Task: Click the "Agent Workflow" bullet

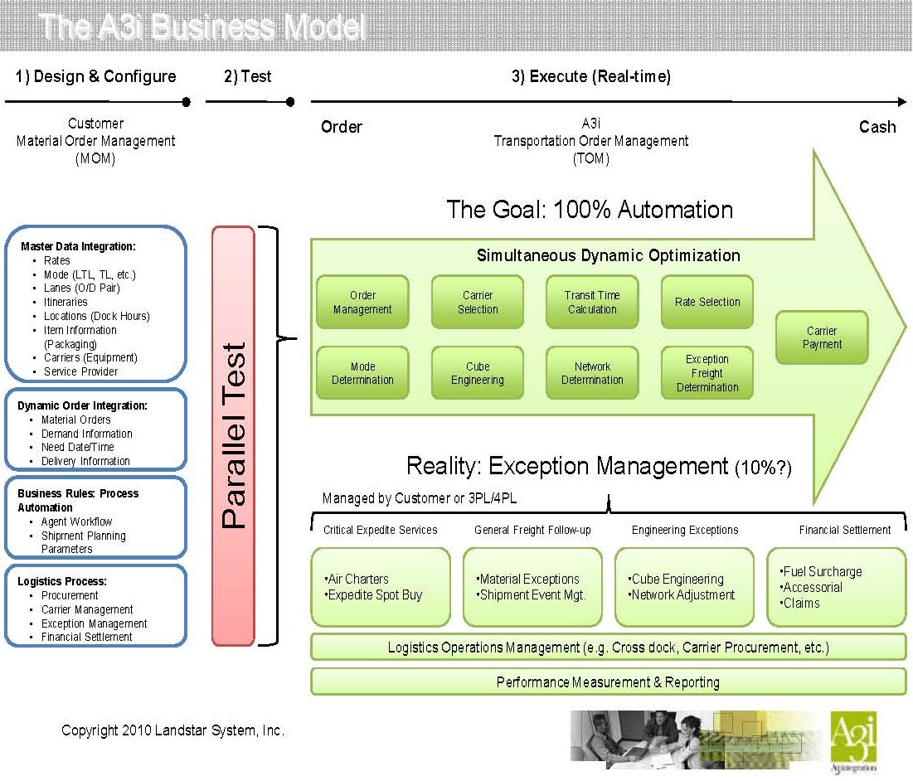Action: (76, 521)
